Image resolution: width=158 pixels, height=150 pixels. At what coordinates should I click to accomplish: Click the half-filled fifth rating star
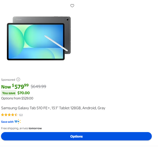[x=16, y=115]
